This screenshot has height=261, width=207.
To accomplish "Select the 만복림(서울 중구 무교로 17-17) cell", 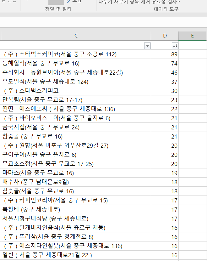I will click(x=76, y=100).
